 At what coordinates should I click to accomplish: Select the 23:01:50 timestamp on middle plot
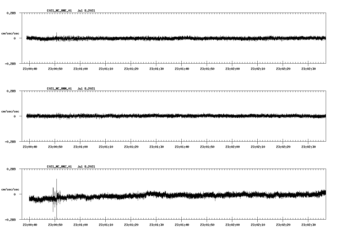(x=207, y=146)
